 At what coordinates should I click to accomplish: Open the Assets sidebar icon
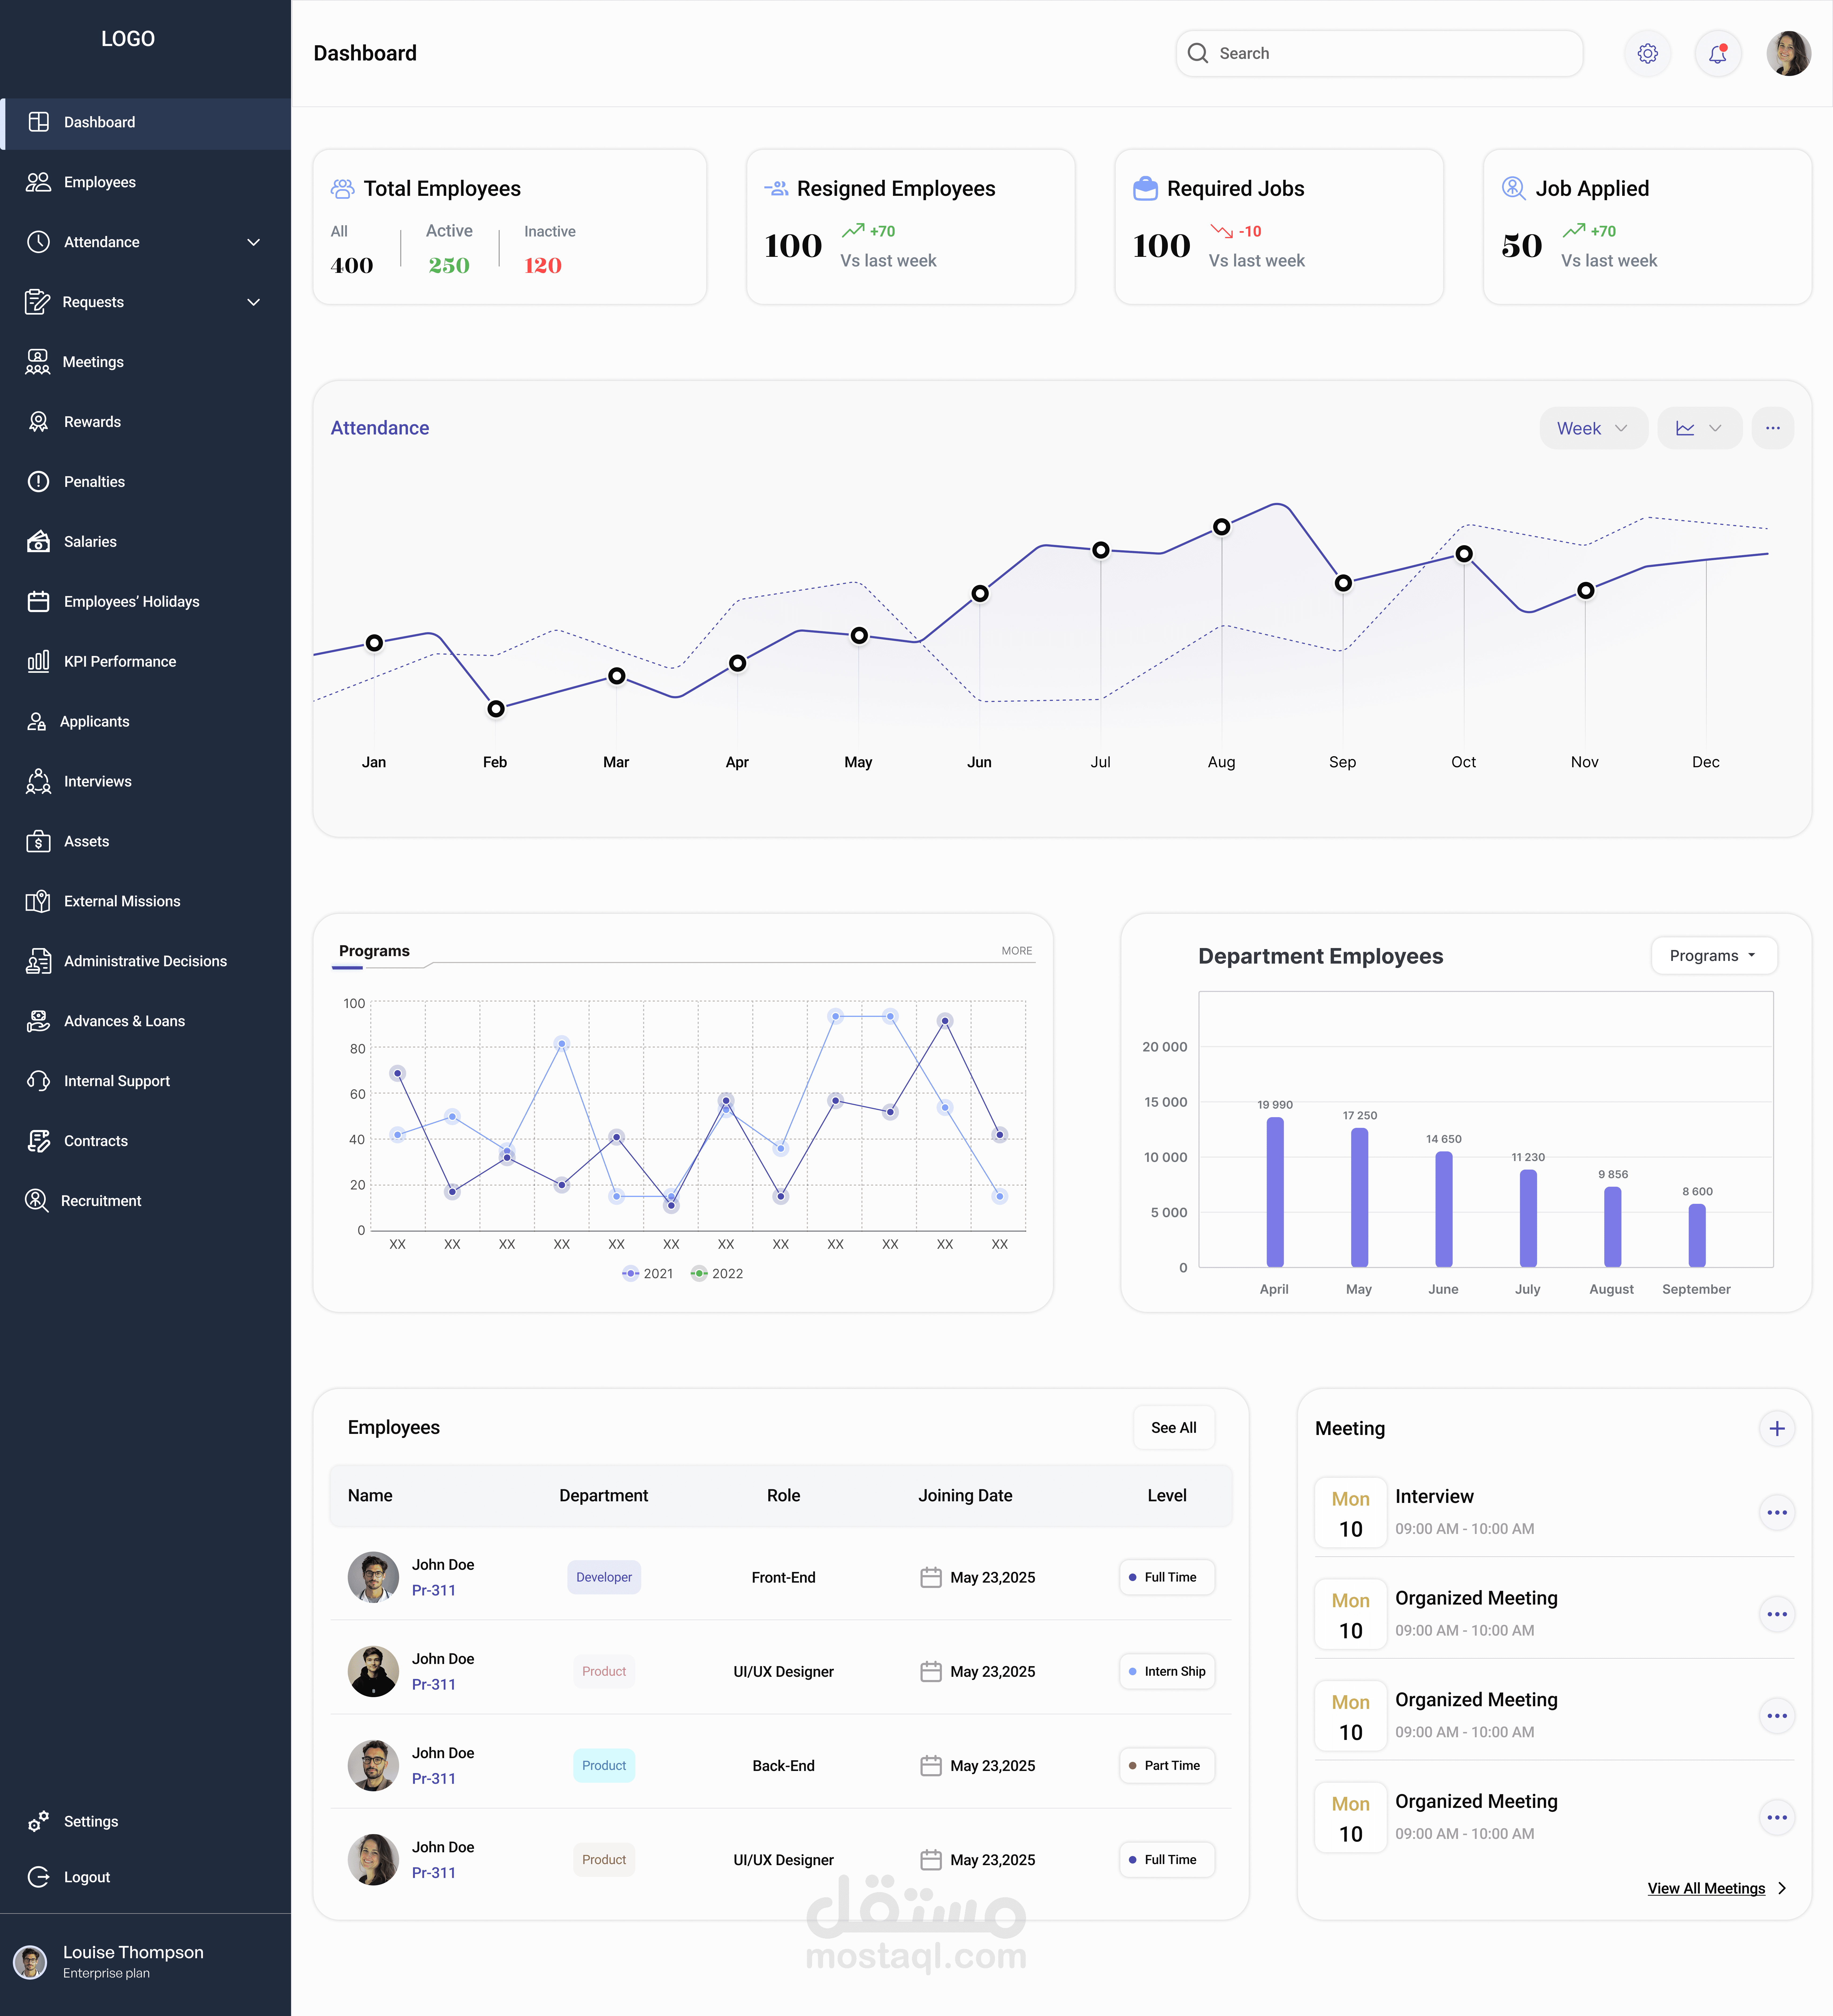pos(38,842)
